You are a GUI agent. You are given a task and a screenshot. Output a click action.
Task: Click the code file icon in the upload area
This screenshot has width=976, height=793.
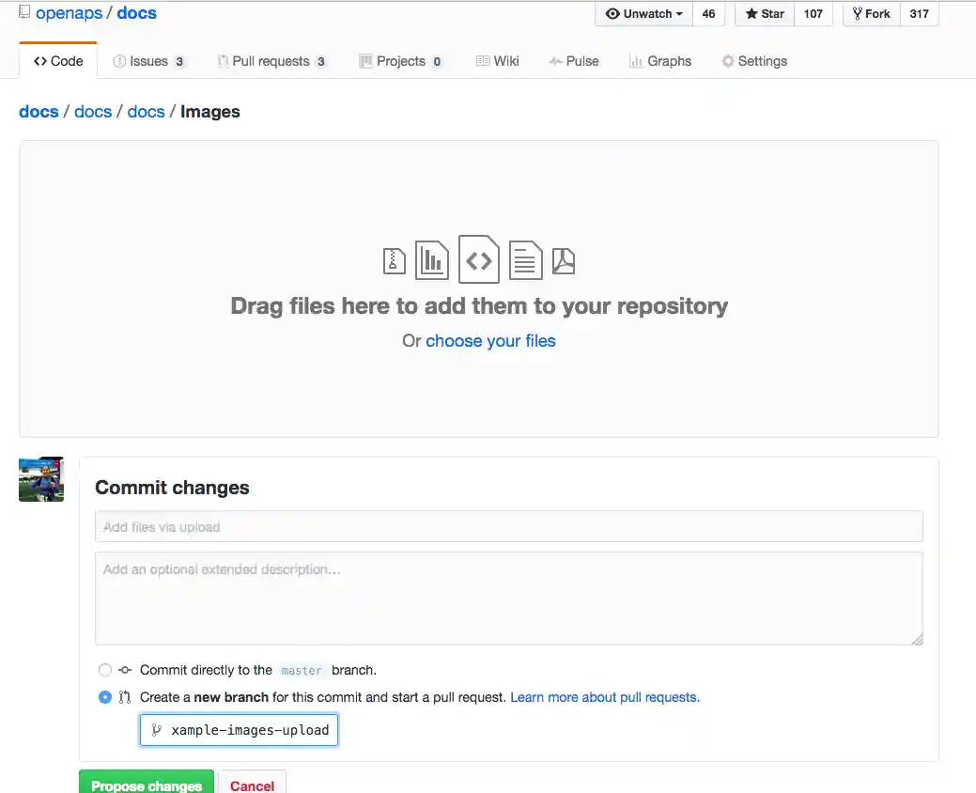[x=478, y=259]
